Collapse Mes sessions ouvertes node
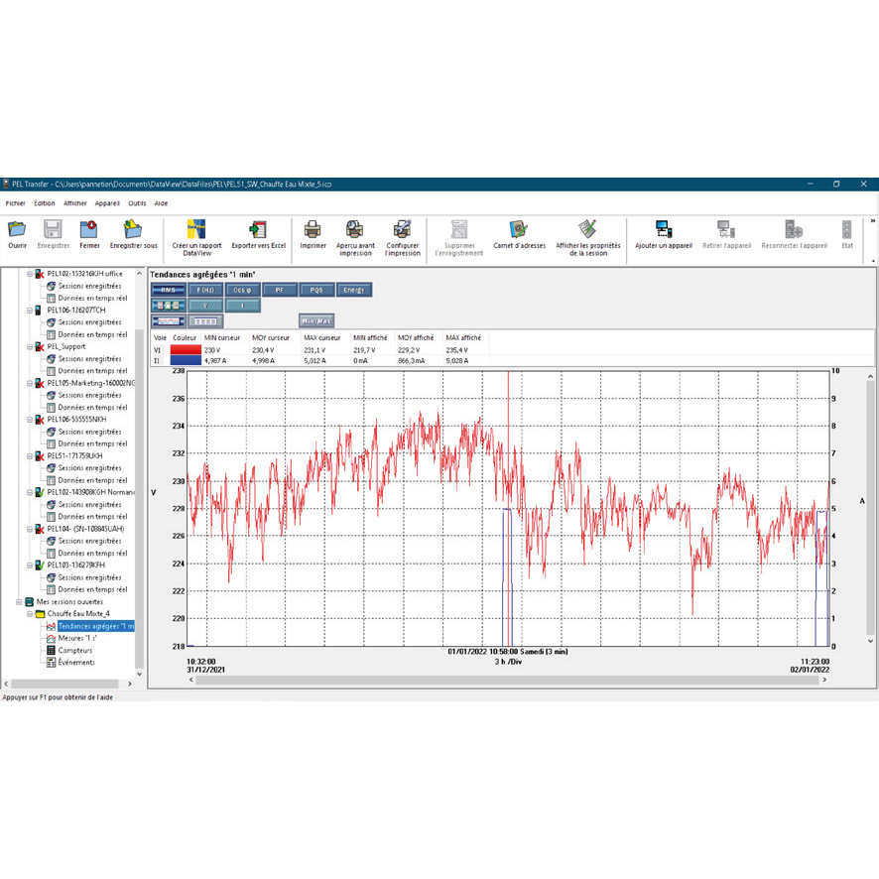Viewport: 879px width, 879px height. 18,602
